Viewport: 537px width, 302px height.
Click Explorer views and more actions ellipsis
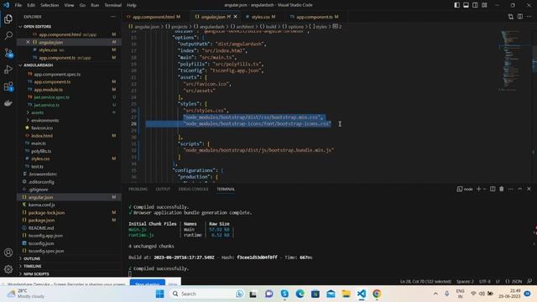coord(113,17)
